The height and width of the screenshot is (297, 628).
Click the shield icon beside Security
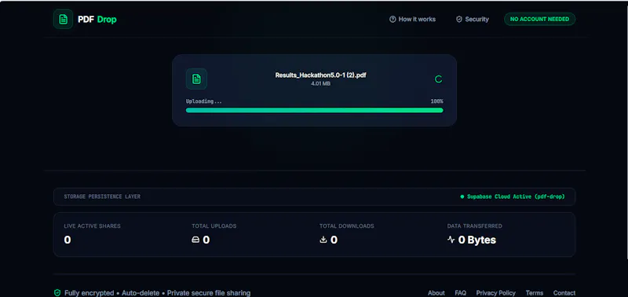pyautogui.click(x=459, y=19)
